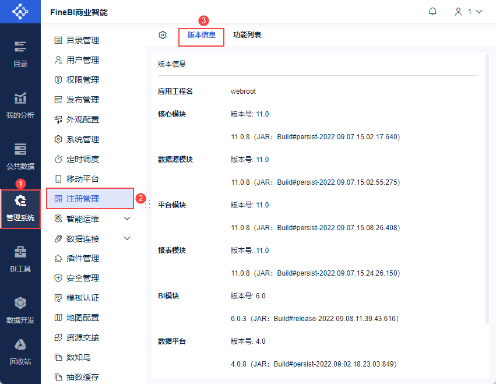The height and width of the screenshot is (384, 496).
Task: Click the 数据连接 paperclip icon
Action: pos(58,238)
